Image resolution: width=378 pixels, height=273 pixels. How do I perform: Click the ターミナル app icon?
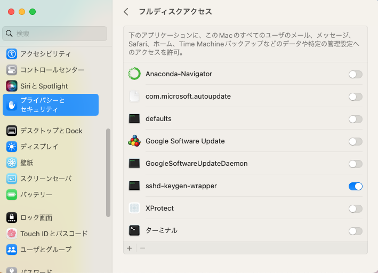(134, 231)
